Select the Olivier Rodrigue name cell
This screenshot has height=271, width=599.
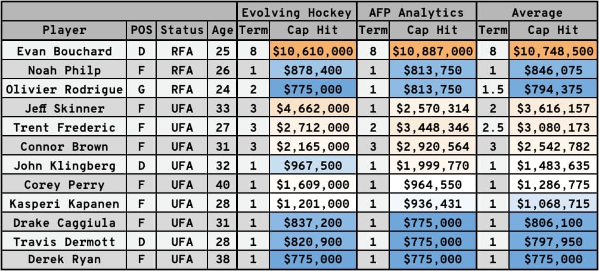tap(64, 89)
